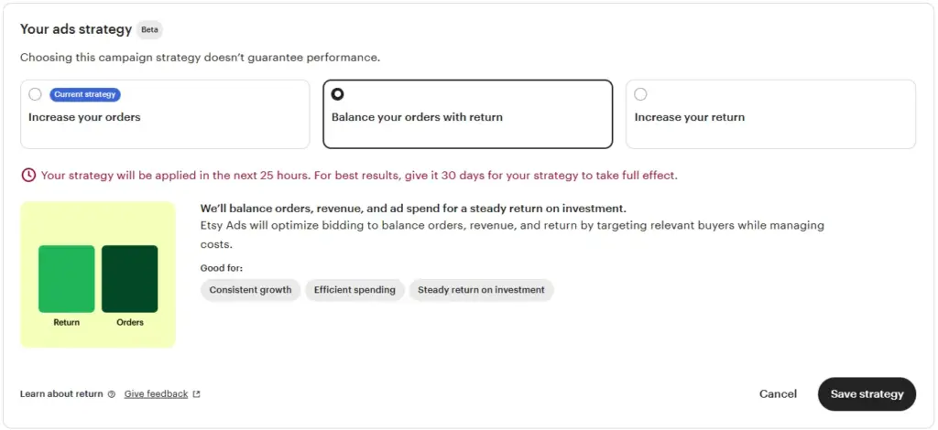Click the "Return" label under the chart
938x430 pixels.
tap(67, 322)
